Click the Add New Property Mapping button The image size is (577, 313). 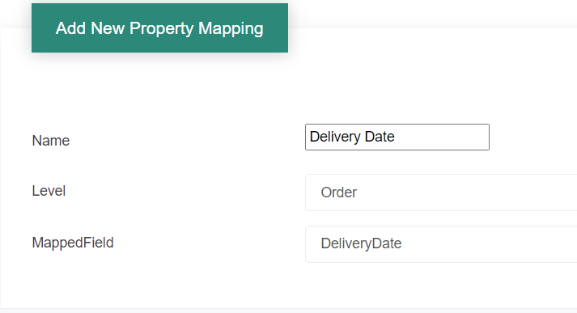[159, 28]
